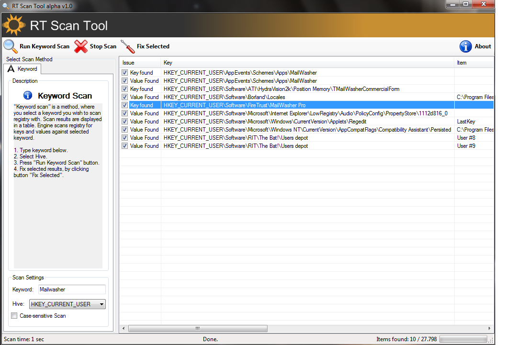527x345 pixels.
Task: Click the RT Scan Tool sun logo
Action: click(x=14, y=25)
